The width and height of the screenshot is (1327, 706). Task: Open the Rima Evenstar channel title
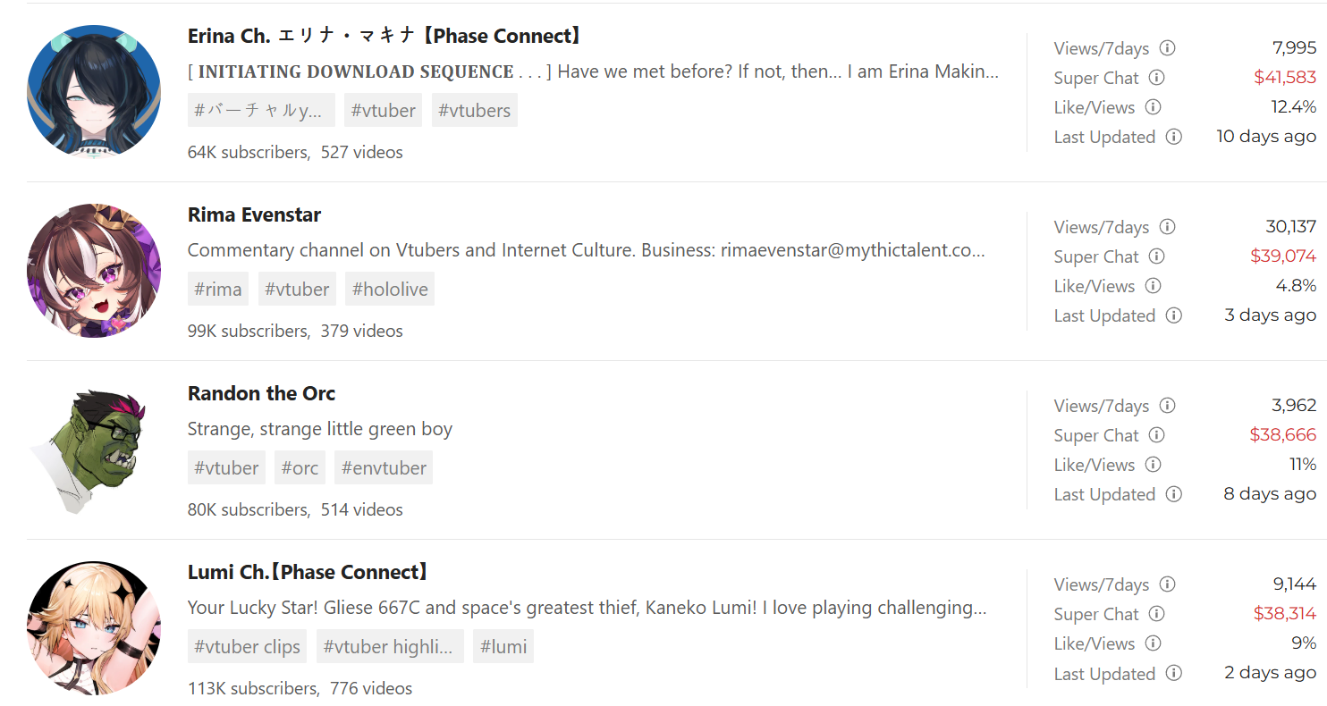(254, 214)
